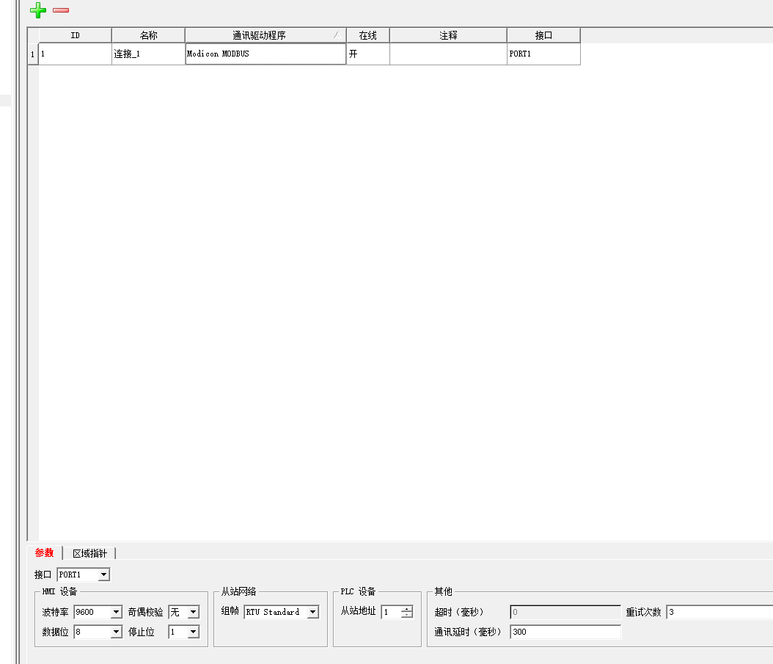Click the 从站地址 number field

(x=391, y=612)
